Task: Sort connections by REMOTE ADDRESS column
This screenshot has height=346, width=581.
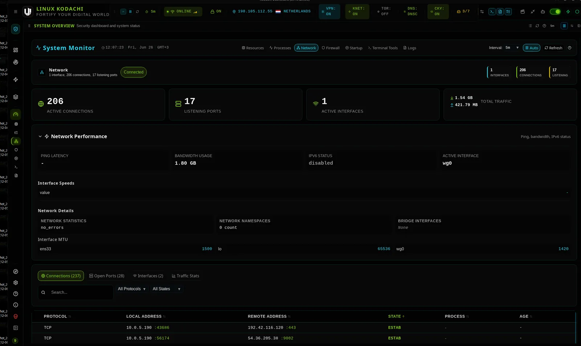Action: (269, 317)
